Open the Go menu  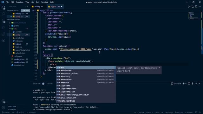pyautogui.click(x=33, y=2)
